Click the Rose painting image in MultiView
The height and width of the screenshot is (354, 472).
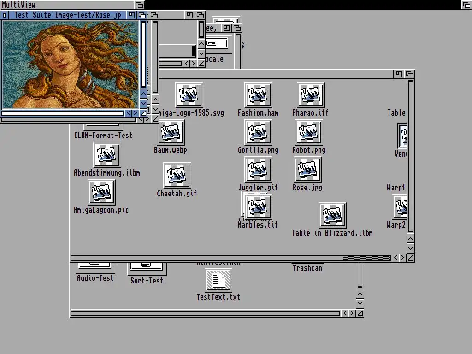pos(70,64)
